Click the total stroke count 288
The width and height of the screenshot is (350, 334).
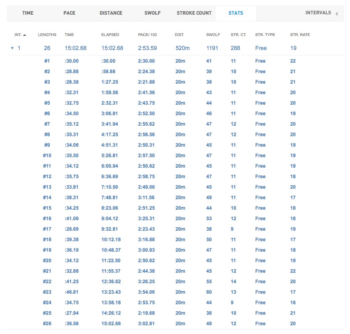(235, 48)
